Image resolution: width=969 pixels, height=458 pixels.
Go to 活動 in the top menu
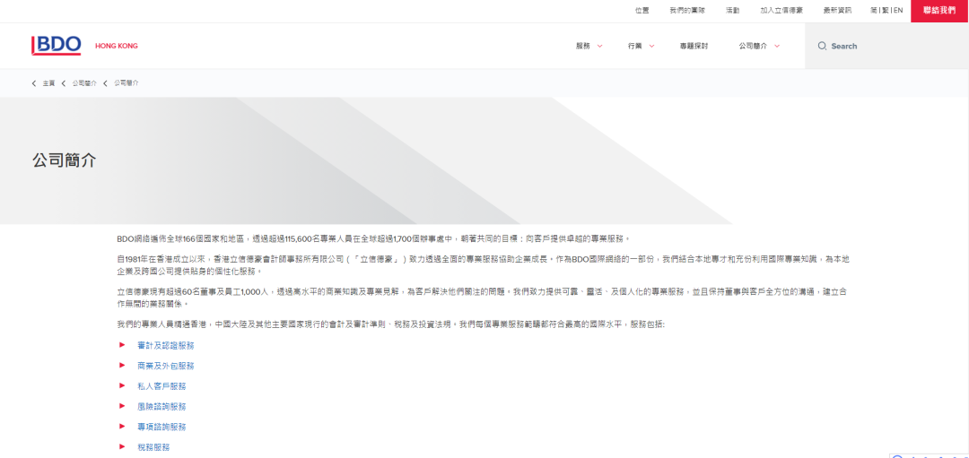pyautogui.click(x=732, y=11)
